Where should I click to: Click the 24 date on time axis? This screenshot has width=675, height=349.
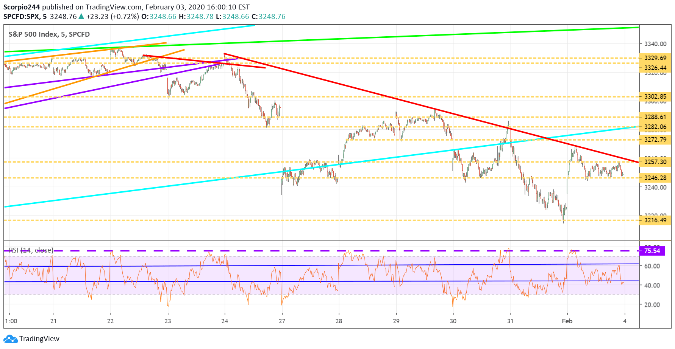click(225, 321)
